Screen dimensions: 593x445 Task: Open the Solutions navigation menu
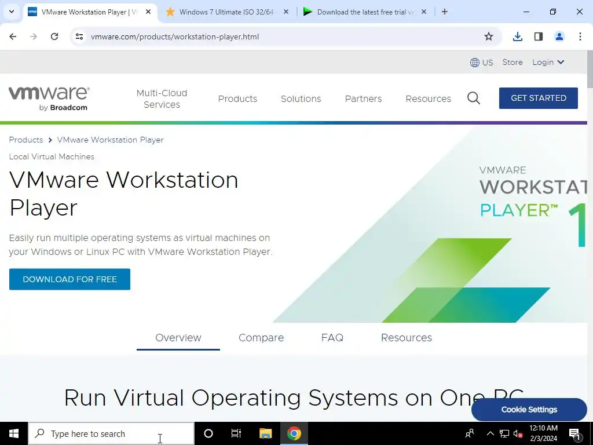coord(301,99)
